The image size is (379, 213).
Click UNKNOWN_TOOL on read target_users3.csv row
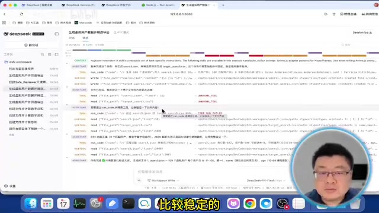click(x=207, y=102)
